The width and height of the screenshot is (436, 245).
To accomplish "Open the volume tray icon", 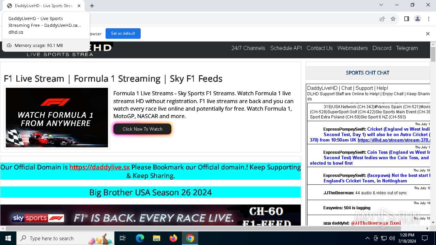I will [392, 238].
